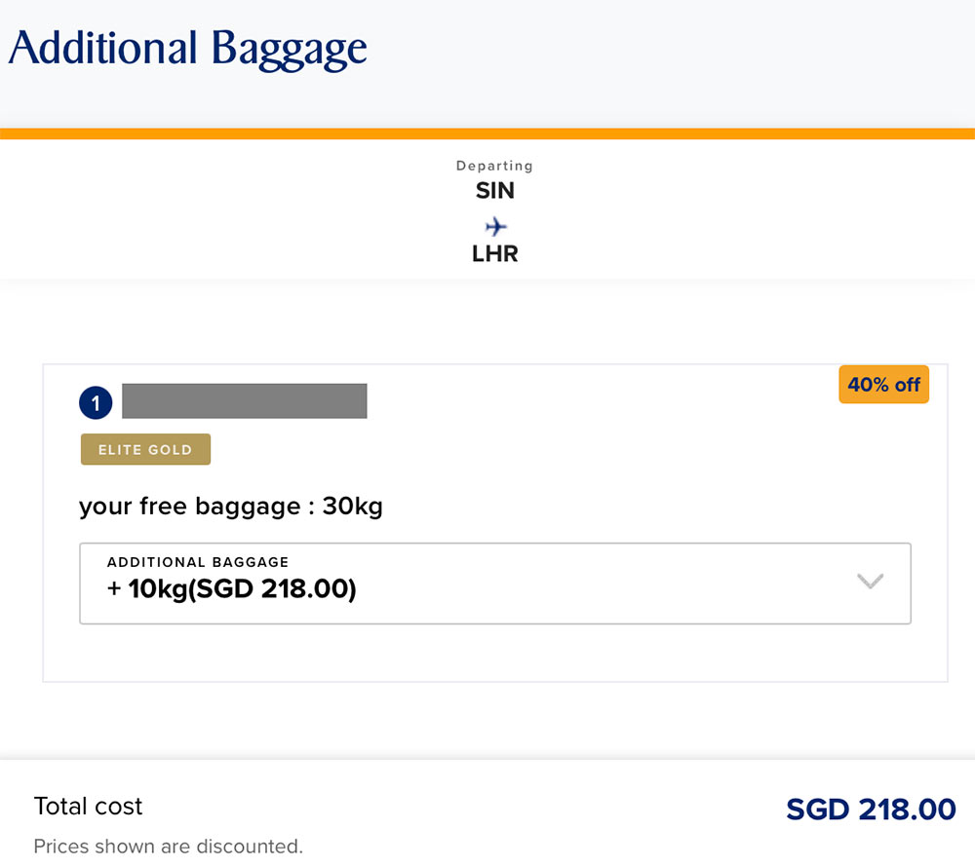Toggle the Elite Gold membership tag
Image resolution: width=975 pixels, height=867 pixels.
pyautogui.click(x=145, y=449)
